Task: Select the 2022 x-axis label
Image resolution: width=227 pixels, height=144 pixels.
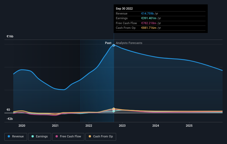Action: [89, 126]
